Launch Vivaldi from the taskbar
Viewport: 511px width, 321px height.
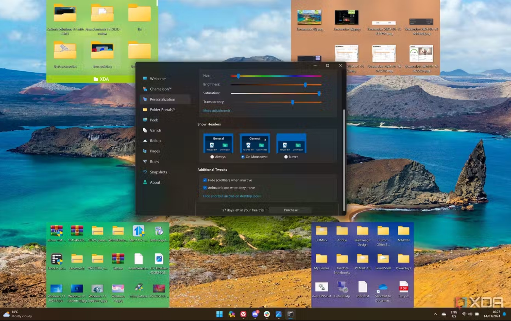[x=243, y=314]
